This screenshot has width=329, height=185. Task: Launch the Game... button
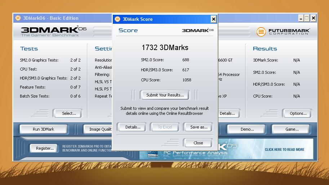point(292,129)
